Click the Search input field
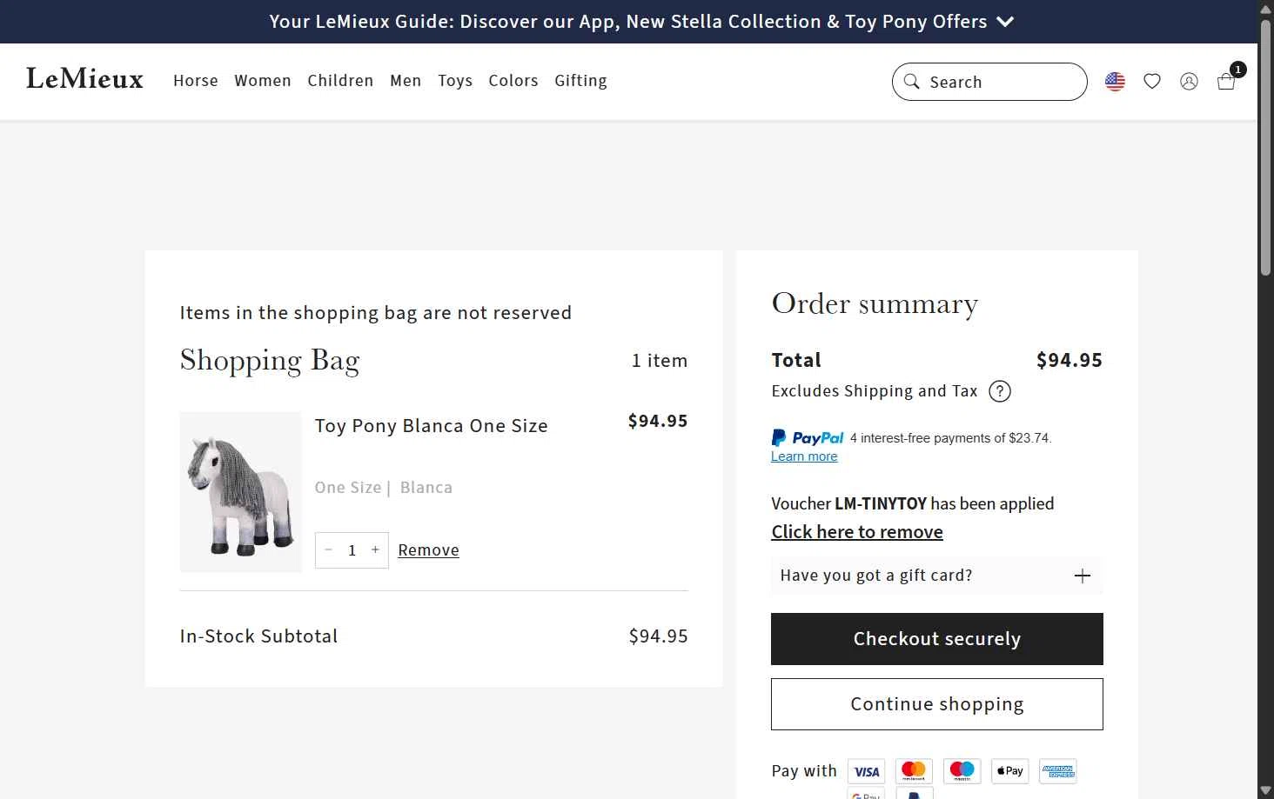 pyautogui.click(x=989, y=82)
